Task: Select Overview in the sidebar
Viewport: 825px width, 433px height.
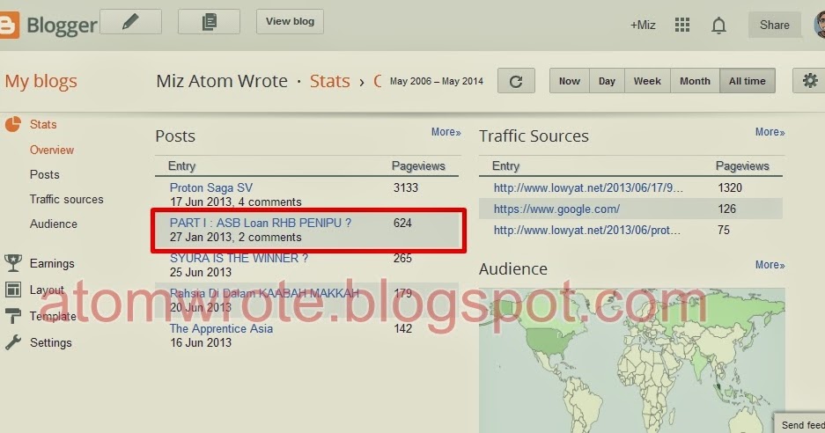Action: point(52,150)
